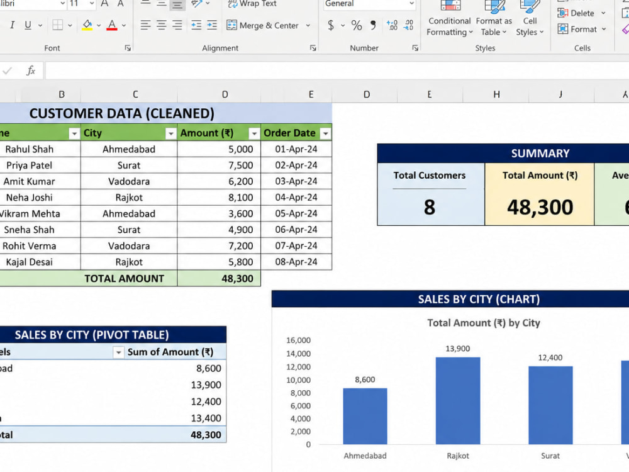Click the Increase Decimal icon

click(x=392, y=25)
